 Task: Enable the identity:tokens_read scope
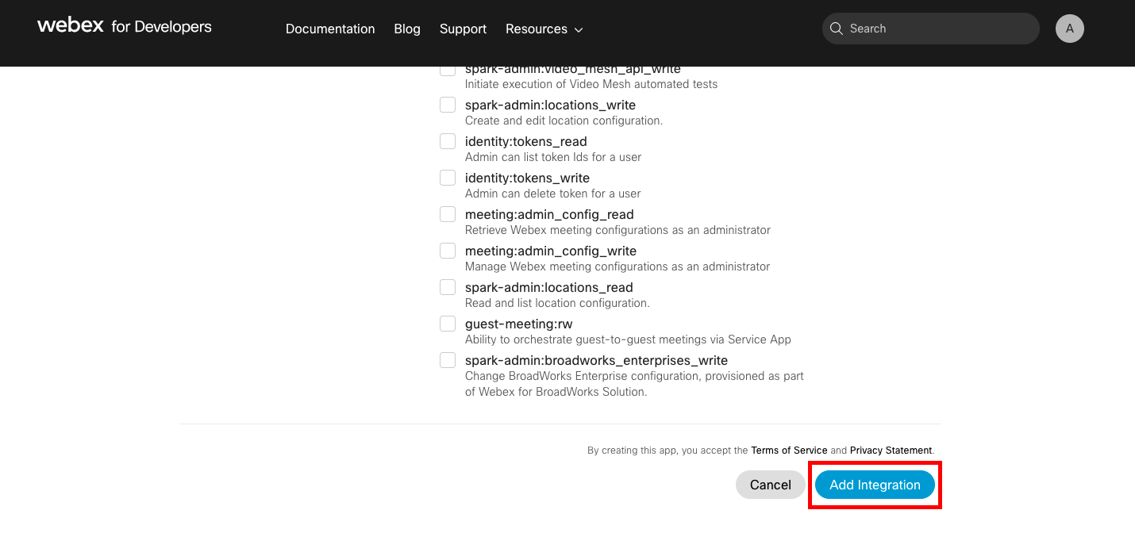tap(448, 140)
